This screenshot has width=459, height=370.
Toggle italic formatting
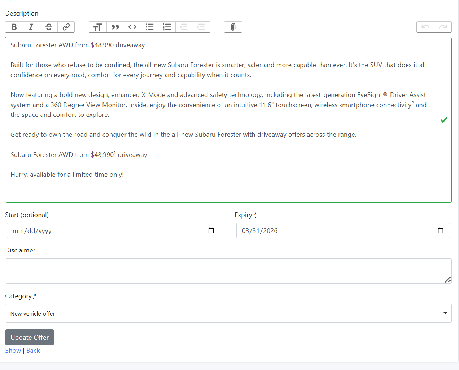[x=31, y=27]
